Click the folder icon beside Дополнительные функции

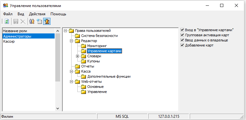pos(83,77)
